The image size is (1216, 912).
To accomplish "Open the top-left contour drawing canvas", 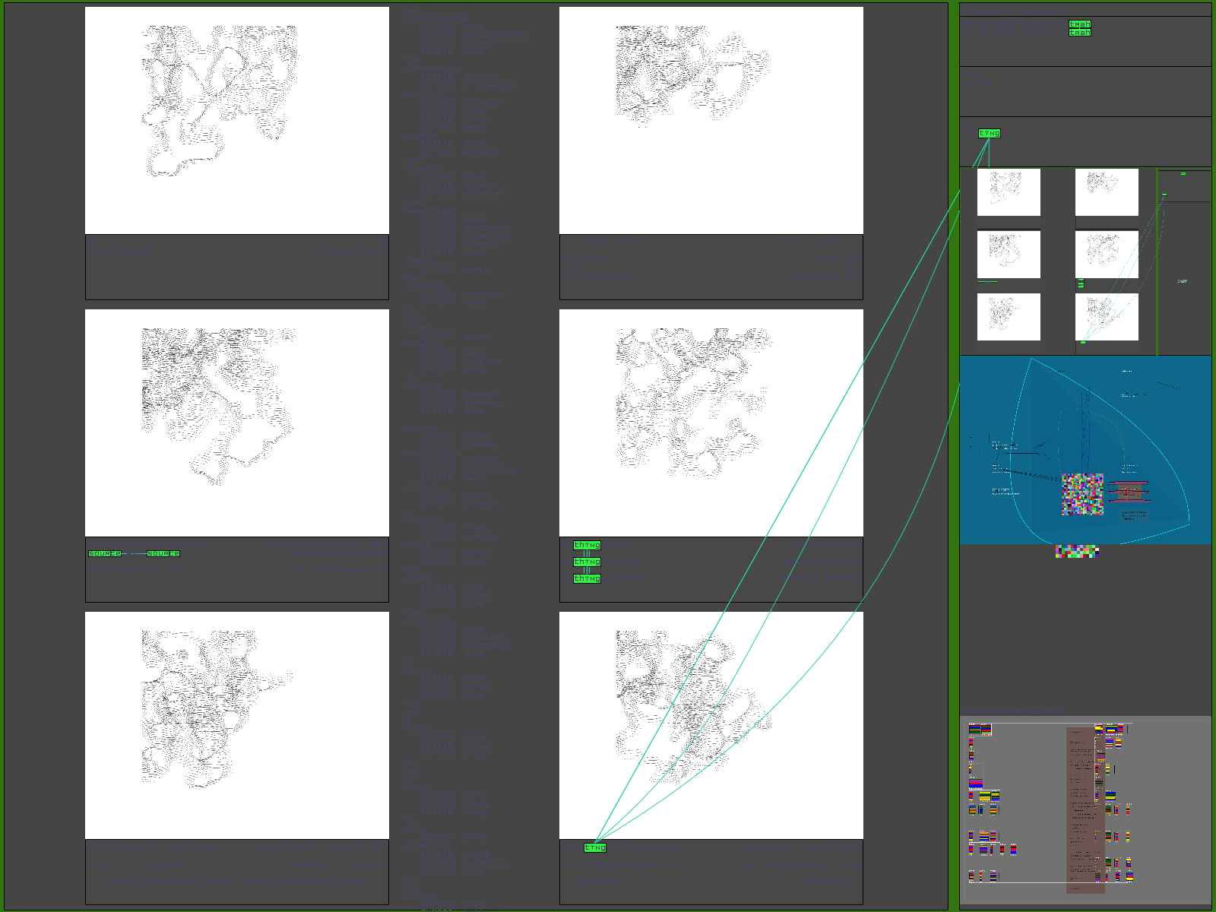I will click(x=236, y=120).
